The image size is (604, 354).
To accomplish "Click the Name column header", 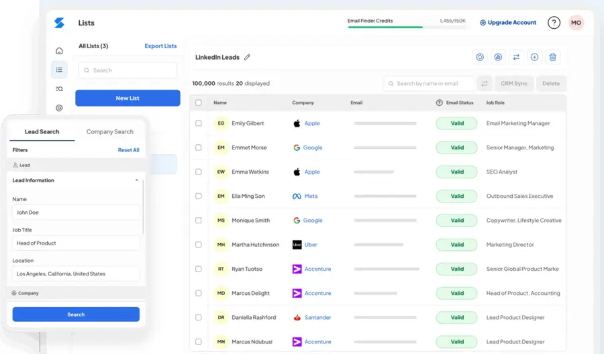I will coord(220,103).
